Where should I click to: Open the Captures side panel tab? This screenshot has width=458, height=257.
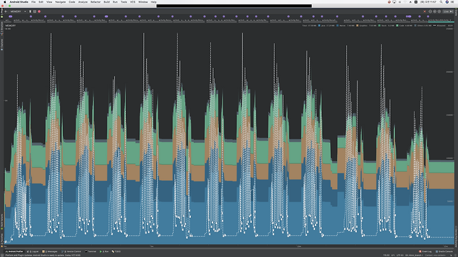click(x=1, y=44)
